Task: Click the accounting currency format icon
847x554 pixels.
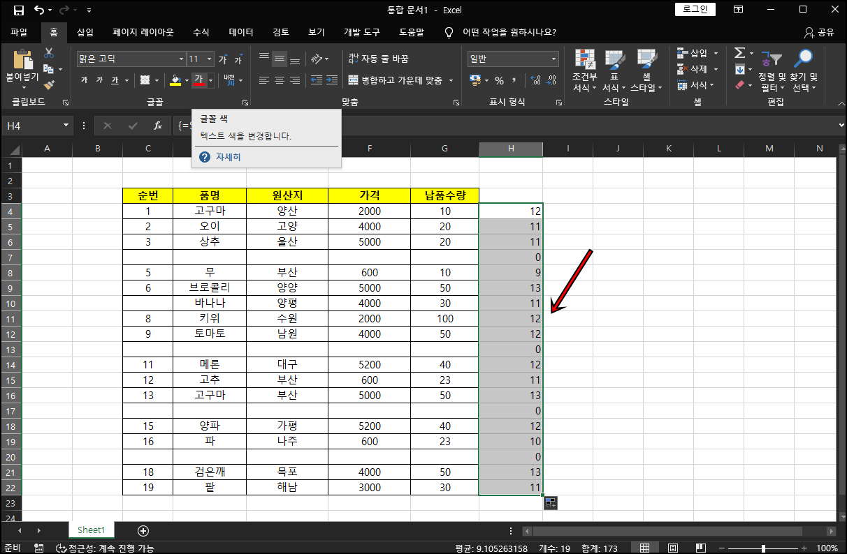Action: click(x=475, y=80)
